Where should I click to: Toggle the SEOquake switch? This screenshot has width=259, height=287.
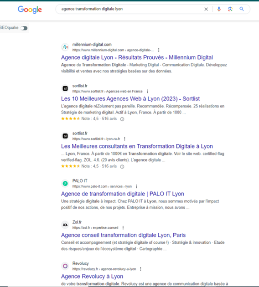pos(24,28)
